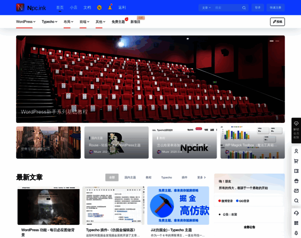Click the search magnifier in the top search box
Viewport: 301px width, 238px height.
pyautogui.click(x=244, y=8)
